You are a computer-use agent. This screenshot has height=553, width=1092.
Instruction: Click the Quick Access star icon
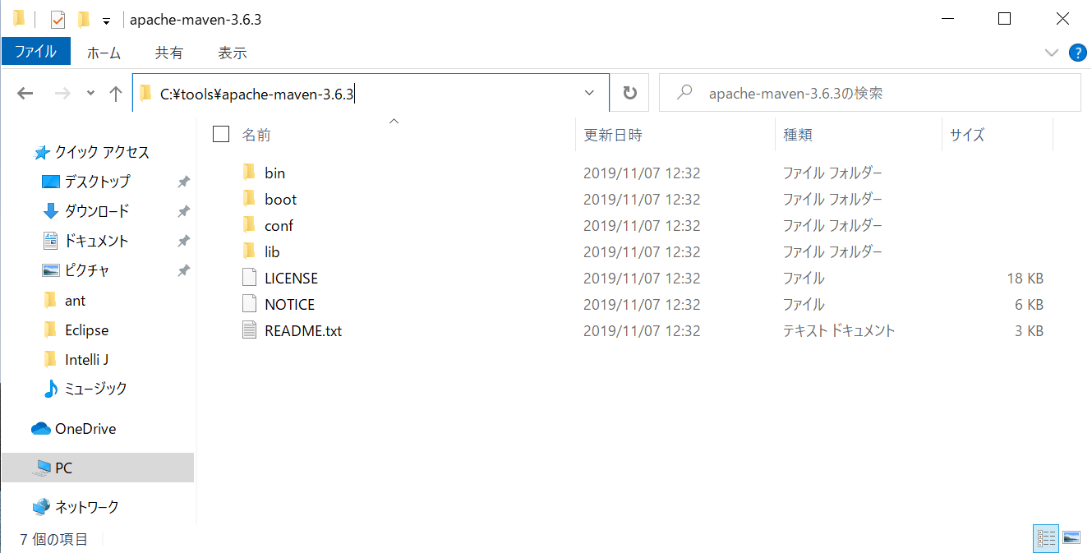tap(43, 153)
